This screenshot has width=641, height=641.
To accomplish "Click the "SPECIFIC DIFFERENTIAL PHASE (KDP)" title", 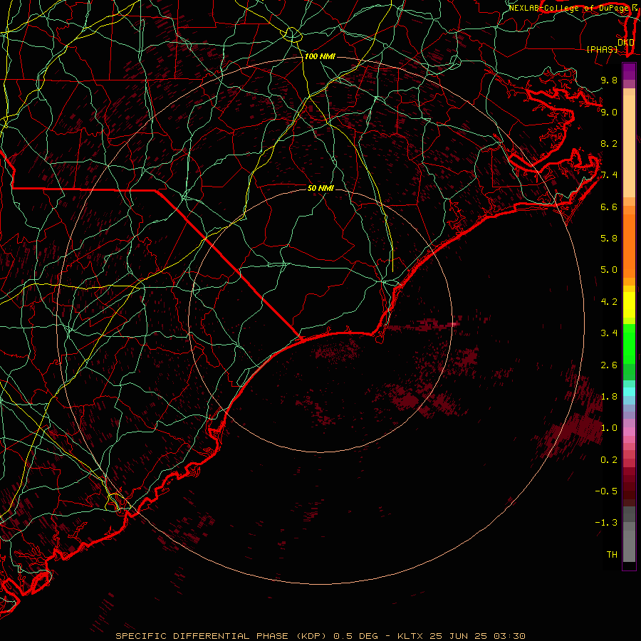I will tap(222, 636).
